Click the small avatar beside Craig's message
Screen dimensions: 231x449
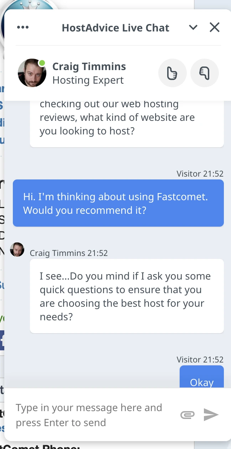[17, 250]
